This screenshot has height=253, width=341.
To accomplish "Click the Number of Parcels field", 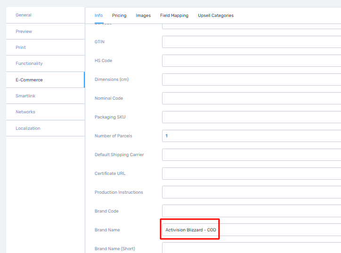I will click(x=251, y=136).
